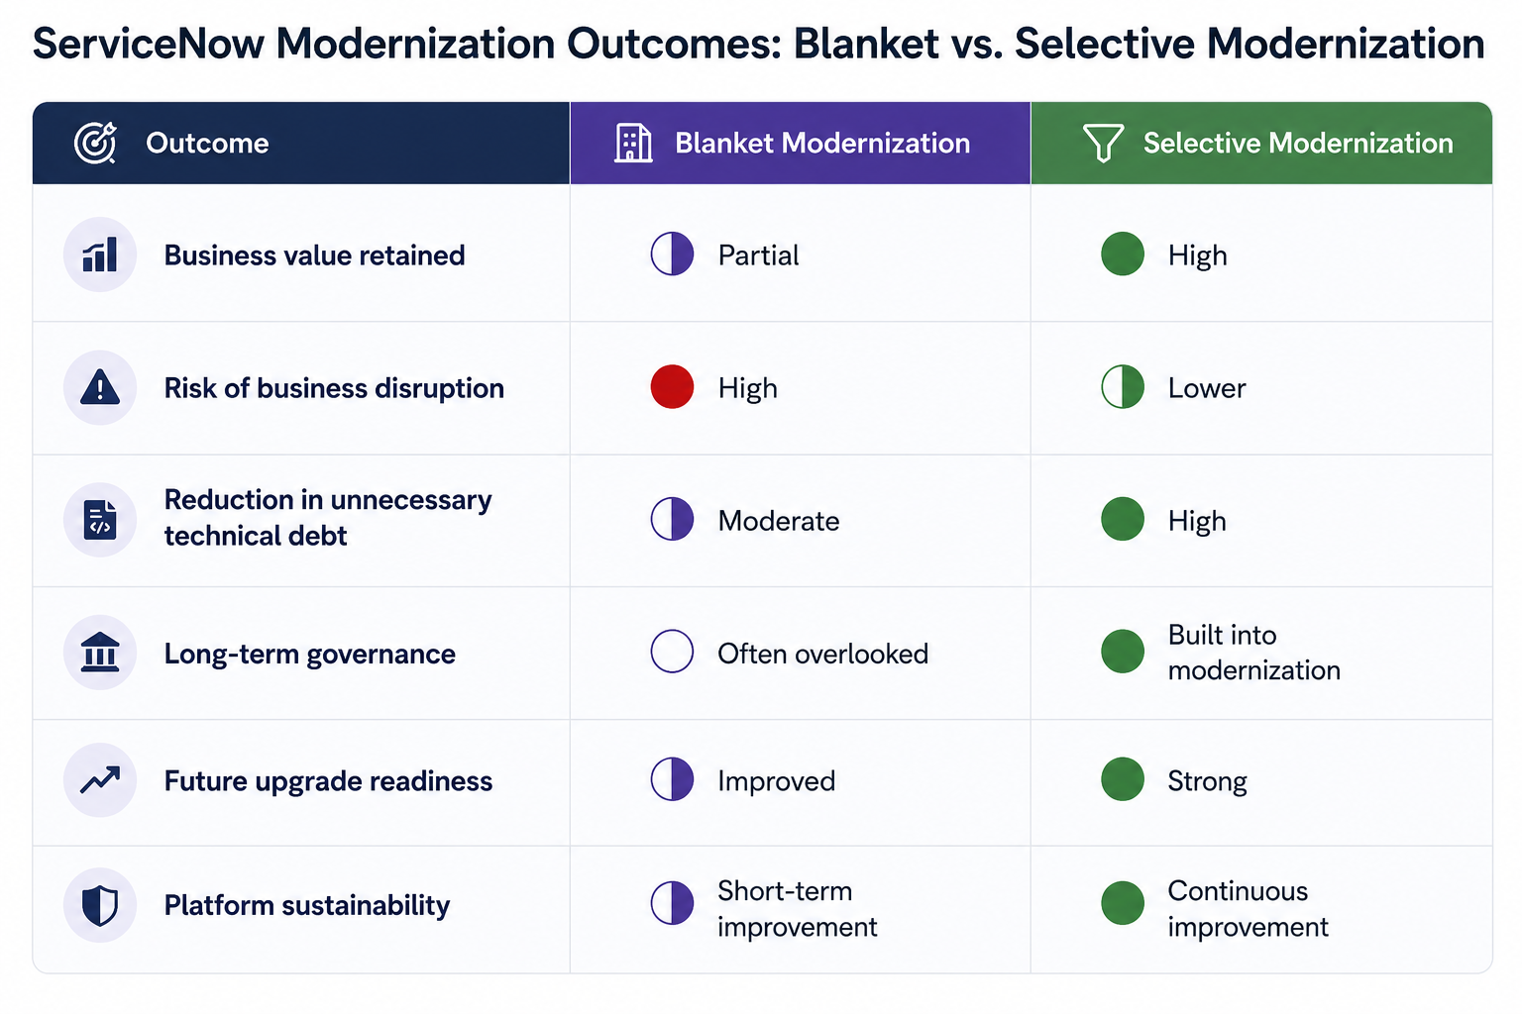Click the building icon for Blanket Modernization
Screen dimensions: 1522x1014
click(633, 143)
